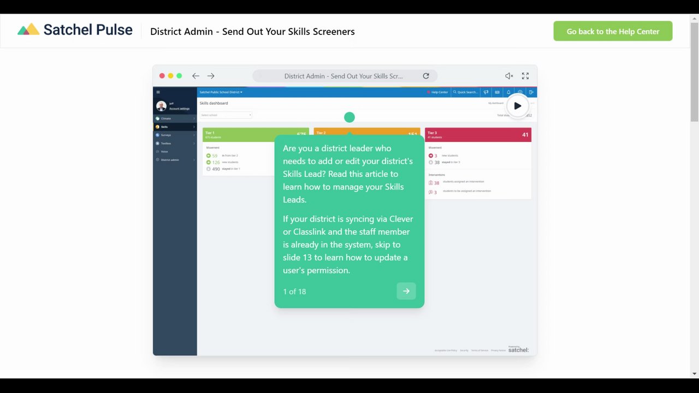
Task: Click the logout icon in top bar
Action: (x=531, y=92)
